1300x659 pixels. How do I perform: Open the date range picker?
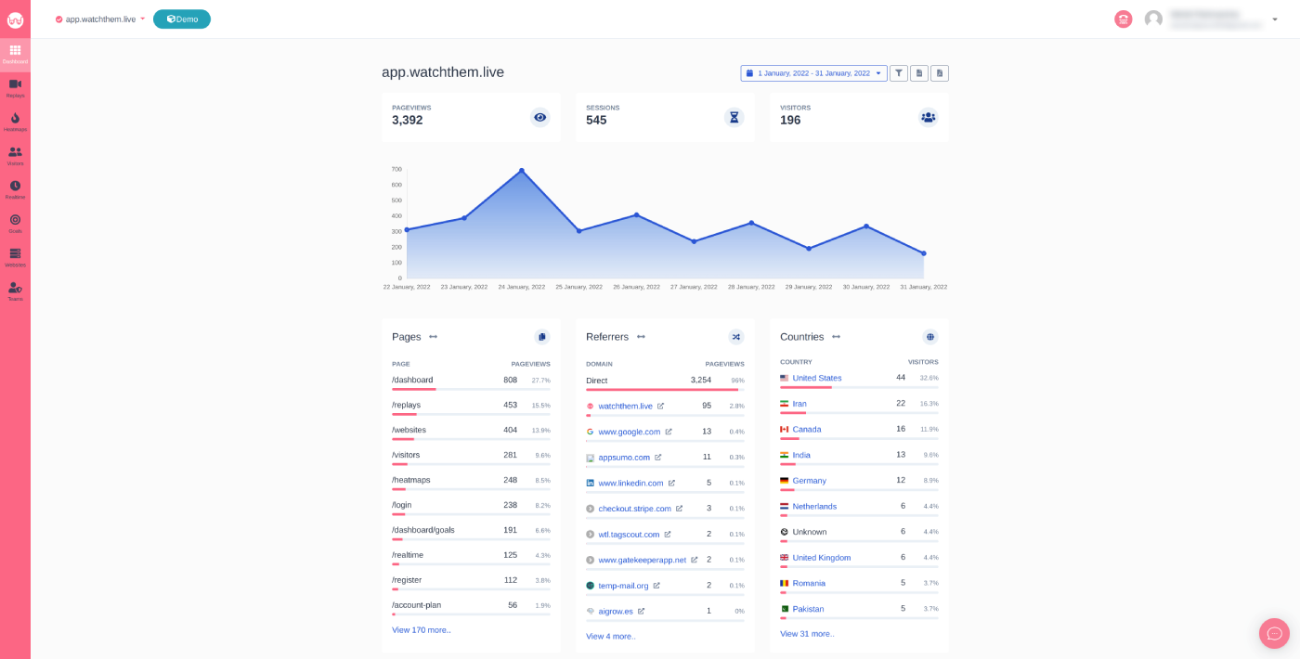point(813,72)
